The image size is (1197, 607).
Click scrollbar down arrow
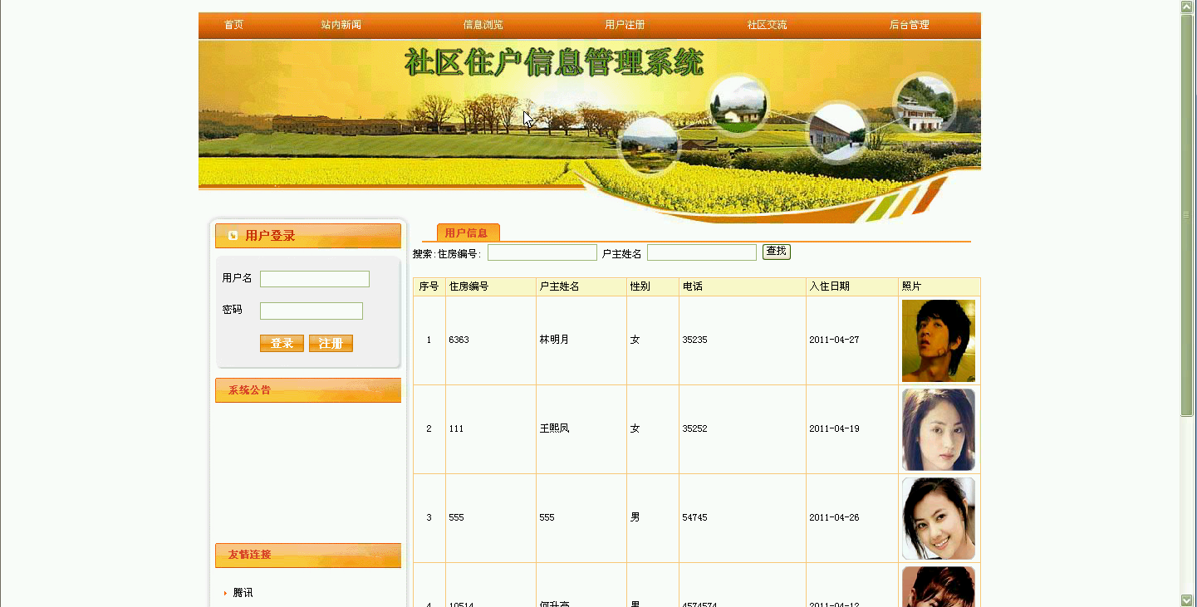pos(1186,600)
